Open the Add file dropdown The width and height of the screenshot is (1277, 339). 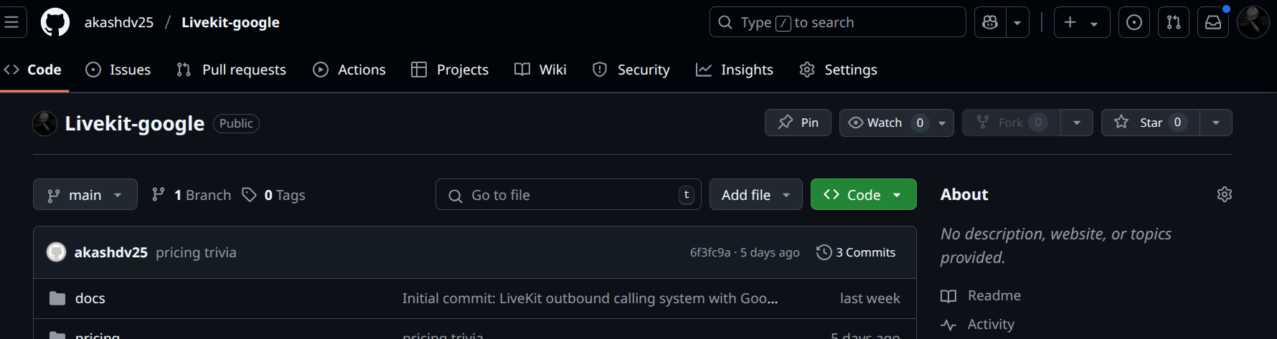pos(756,195)
